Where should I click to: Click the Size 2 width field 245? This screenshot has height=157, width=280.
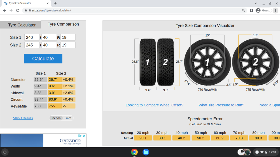32,45
